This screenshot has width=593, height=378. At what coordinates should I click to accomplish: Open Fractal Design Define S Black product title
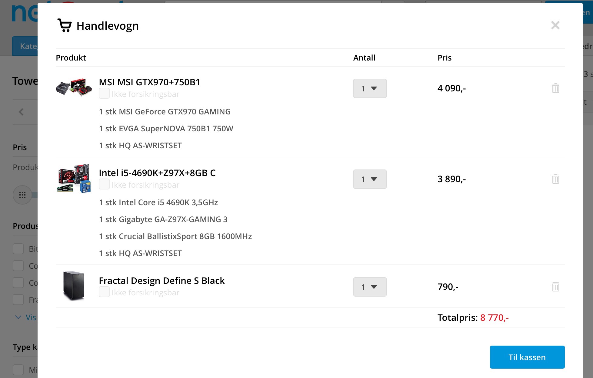tap(162, 281)
